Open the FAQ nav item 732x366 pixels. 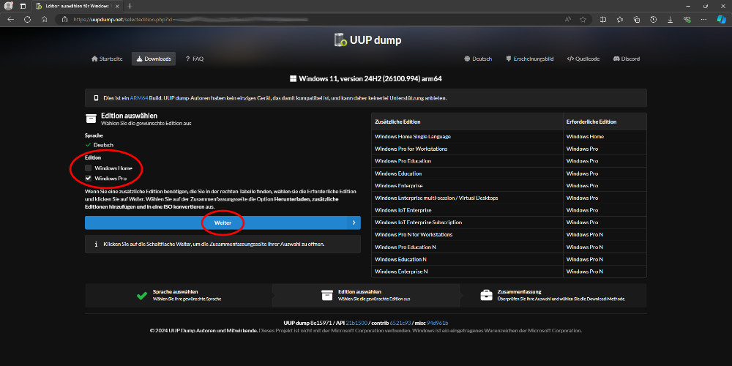[x=194, y=59]
